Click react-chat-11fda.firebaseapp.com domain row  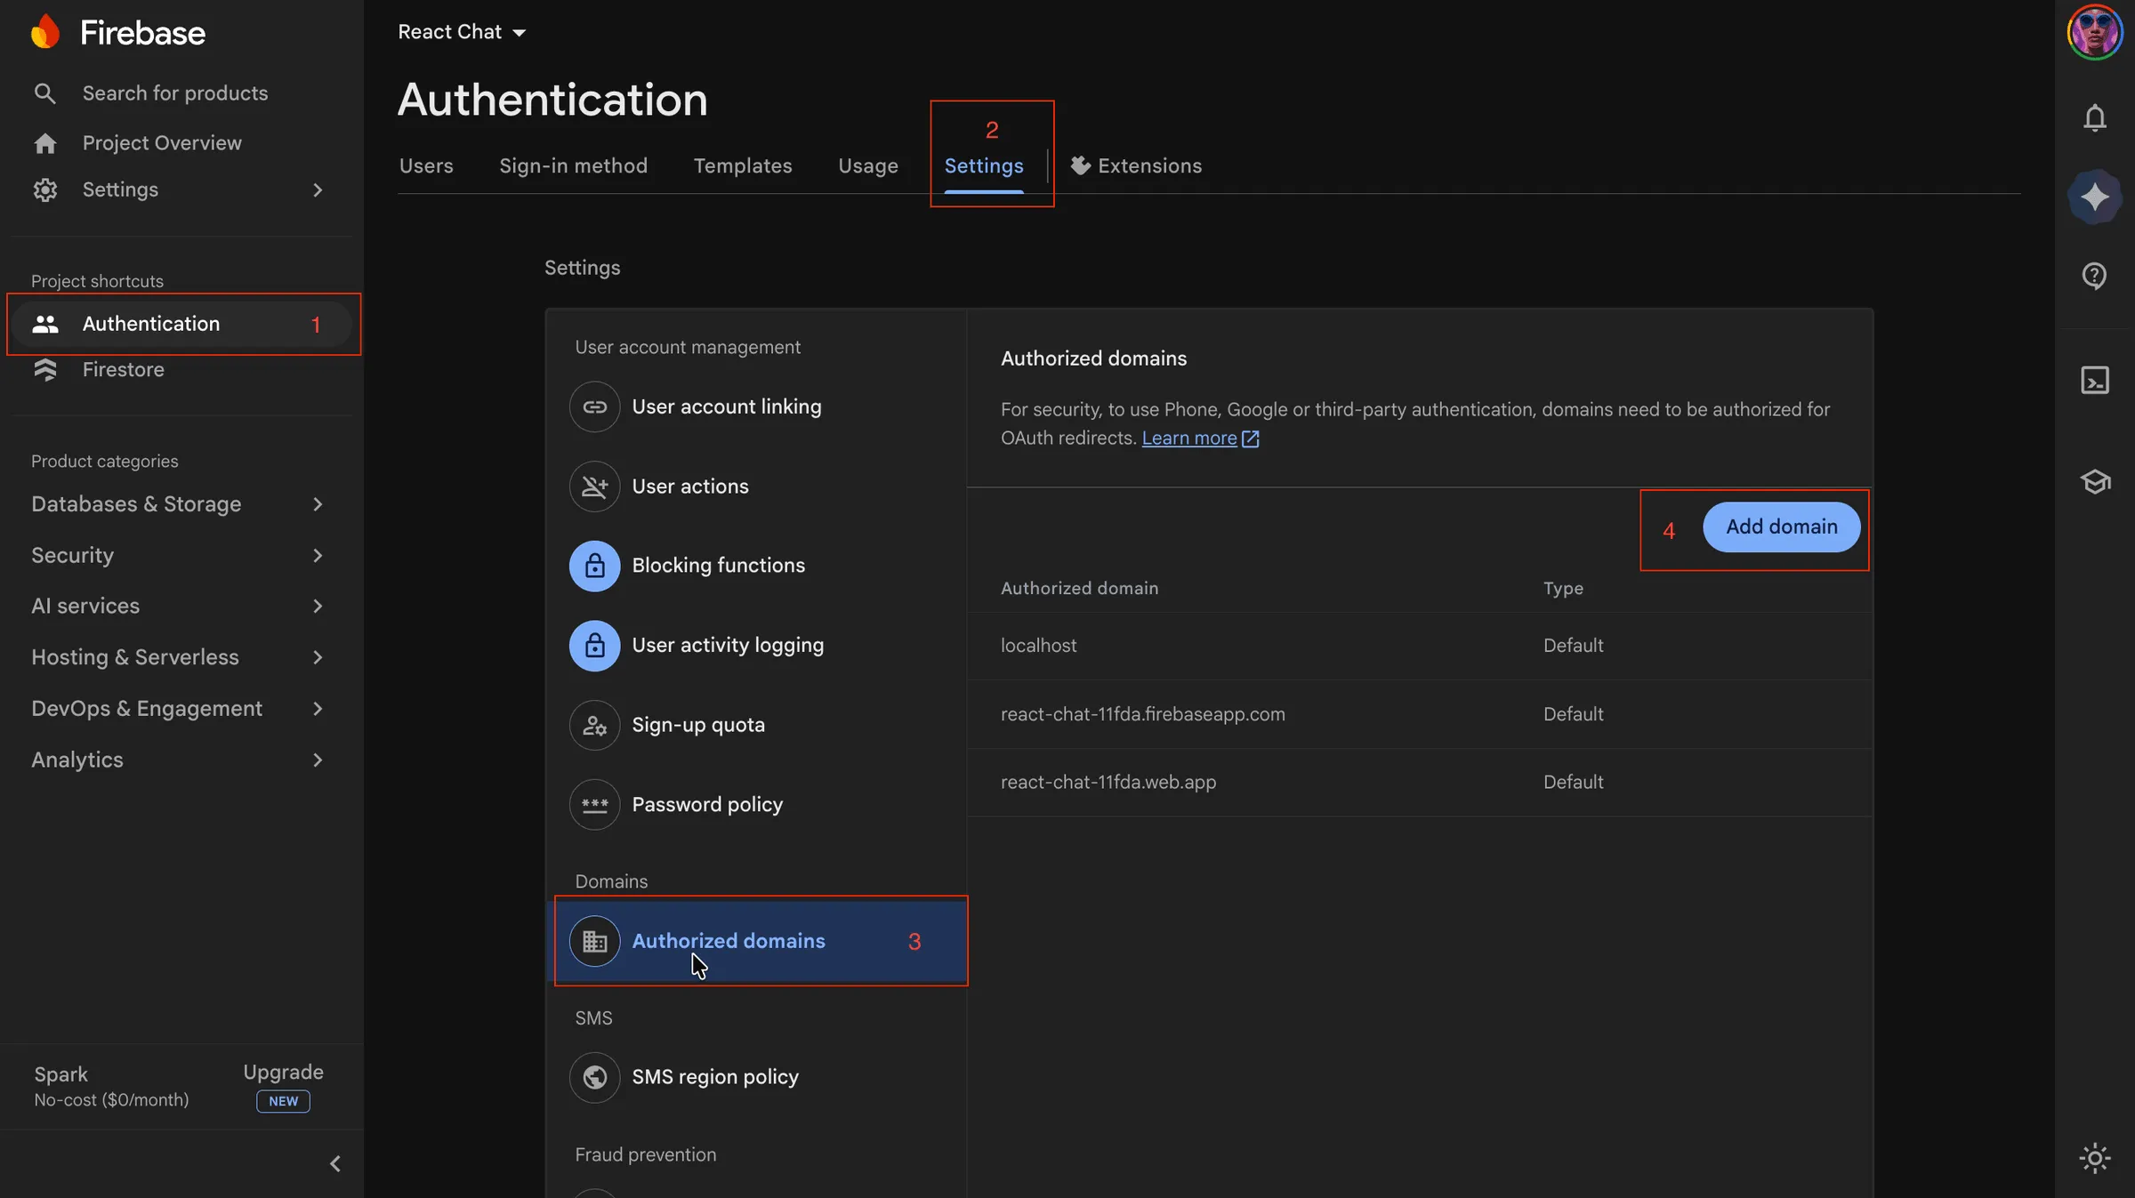click(1420, 714)
